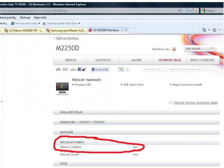Viewport: 224px width, 168px height.
Task: Open the Nástroje menu
Action: click(25, 17)
